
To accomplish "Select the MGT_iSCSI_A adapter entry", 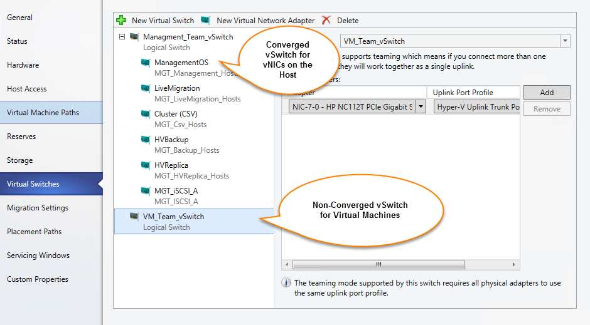I will point(176,190).
